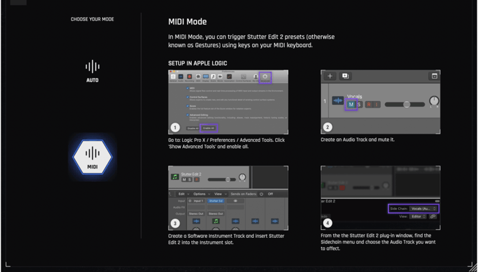Click Mute (M) on the Vocals track image
The width and height of the screenshot is (478, 272).
[x=351, y=105]
